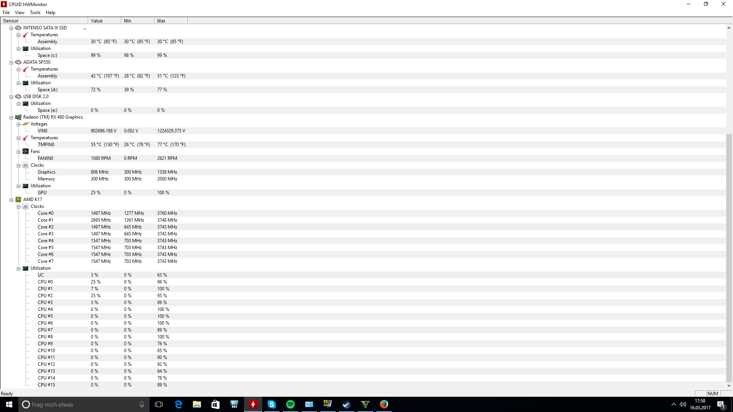Click the AMD K17 Clocks category icon
This screenshot has width=733, height=412.
pos(26,206)
